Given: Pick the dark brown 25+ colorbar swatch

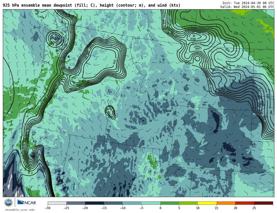Looking at the screenshot, I should [x=264, y=203].
